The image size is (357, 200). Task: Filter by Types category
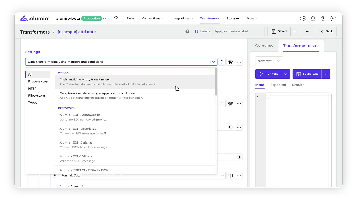coord(38,103)
